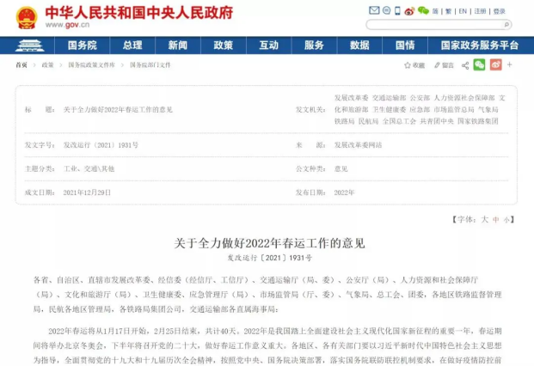Open the mobile phone version icon
This screenshot has width=534, height=366.
coord(397,11)
